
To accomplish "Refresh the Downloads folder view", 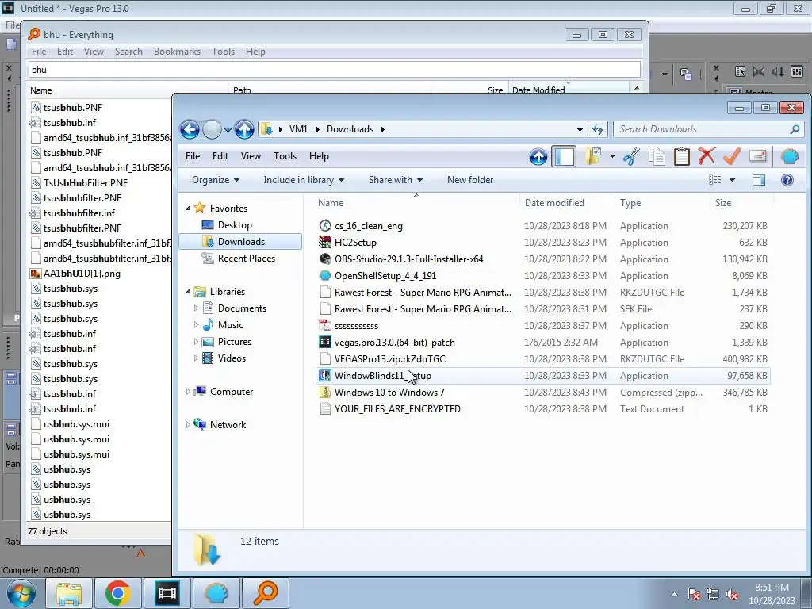I will 598,129.
